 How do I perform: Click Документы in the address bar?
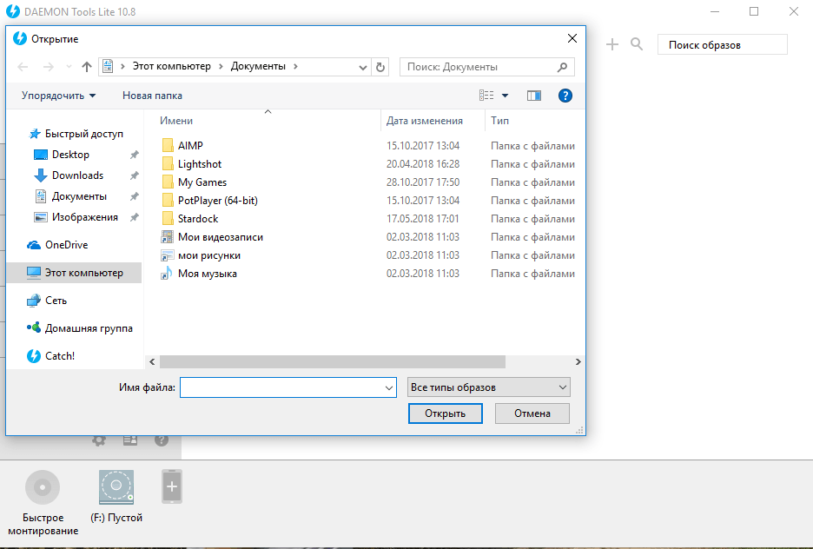pyautogui.click(x=258, y=66)
